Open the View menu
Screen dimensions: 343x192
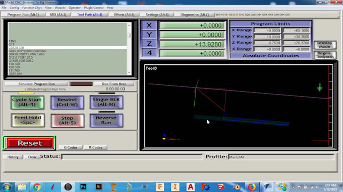(x=48, y=8)
